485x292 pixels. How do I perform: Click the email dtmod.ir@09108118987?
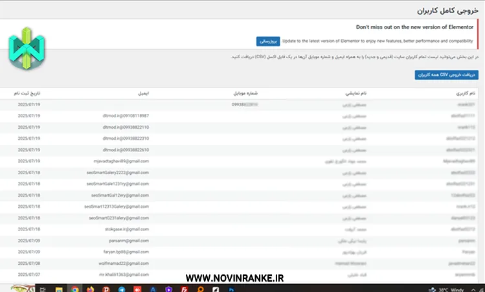pyautogui.click(x=126, y=116)
